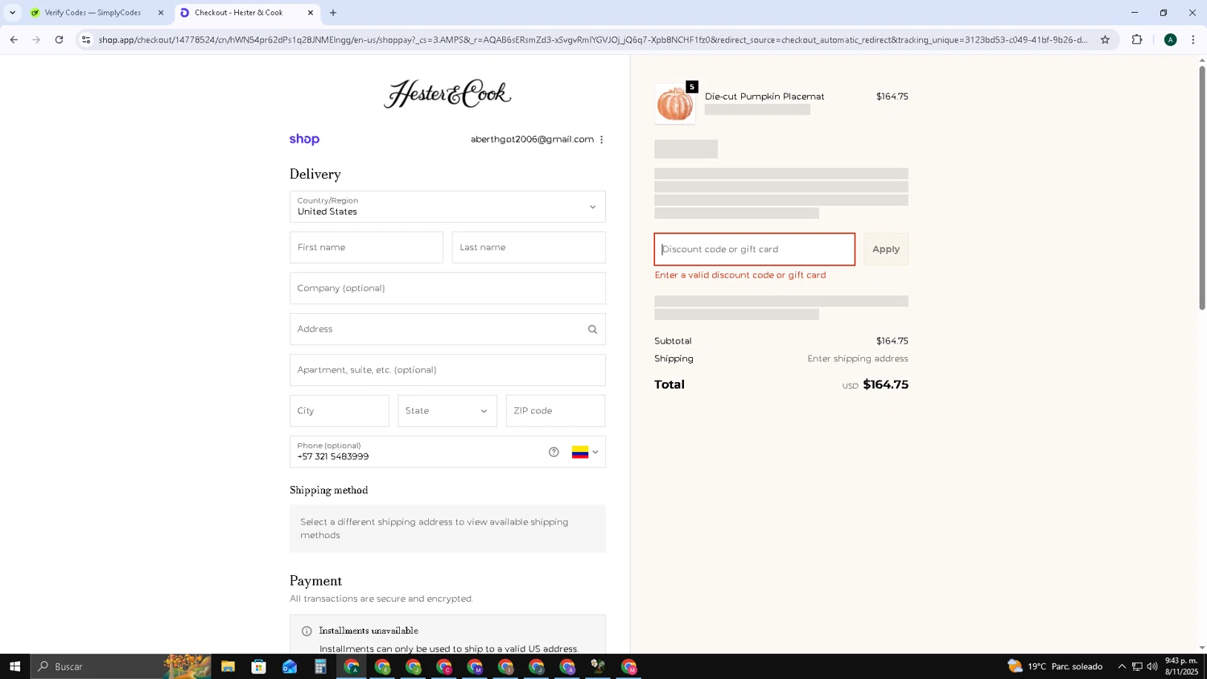Click the Buscar taskbar search box
This screenshot has height=679, width=1207.
tap(121, 666)
